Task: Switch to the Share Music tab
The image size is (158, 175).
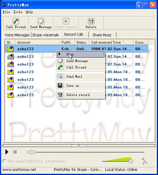Action: (x=102, y=35)
